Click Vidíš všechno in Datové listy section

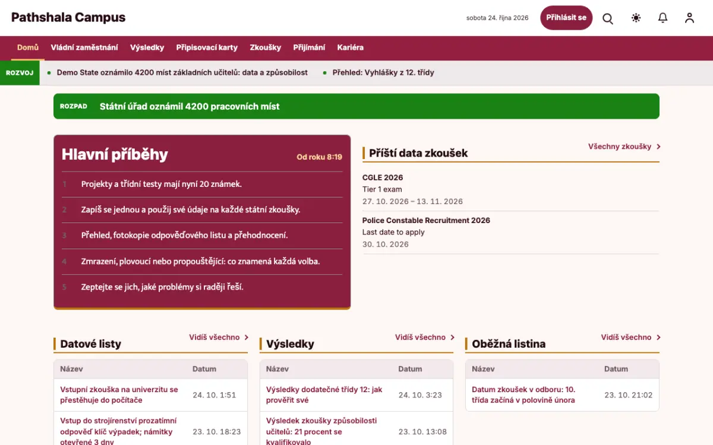point(219,337)
